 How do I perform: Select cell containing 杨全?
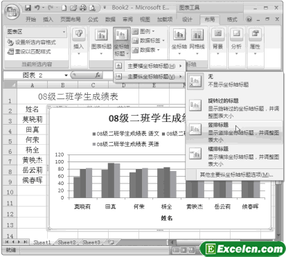point(32,150)
